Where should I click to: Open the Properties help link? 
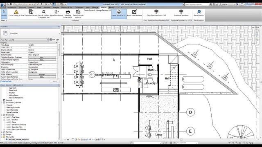pos(6,81)
